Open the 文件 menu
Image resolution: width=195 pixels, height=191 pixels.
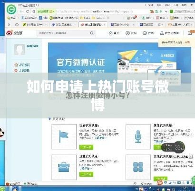click(x=150, y=5)
